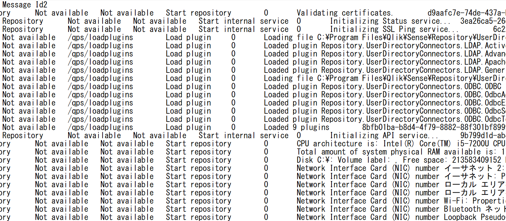Click the Loaded 9 plugins summary row
Viewport: 506px width, 221px height.
(x=293, y=127)
